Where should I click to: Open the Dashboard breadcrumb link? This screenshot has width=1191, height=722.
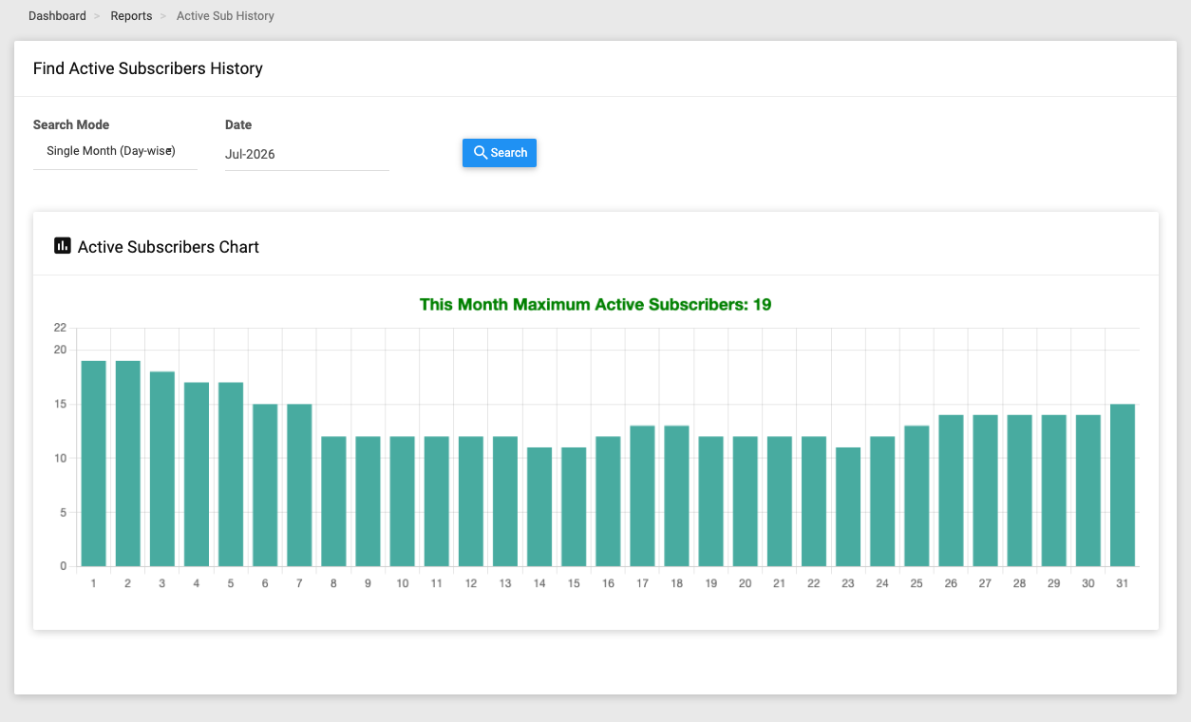57,16
